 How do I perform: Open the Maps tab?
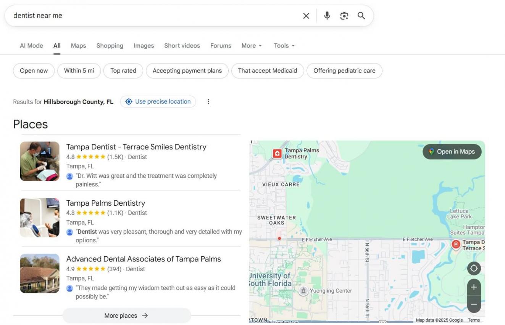[78, 45]
